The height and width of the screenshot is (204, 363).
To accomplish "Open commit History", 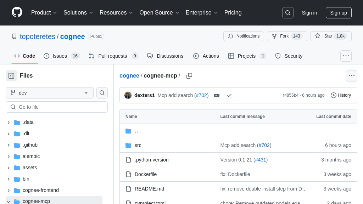I will tap(341, 95).
